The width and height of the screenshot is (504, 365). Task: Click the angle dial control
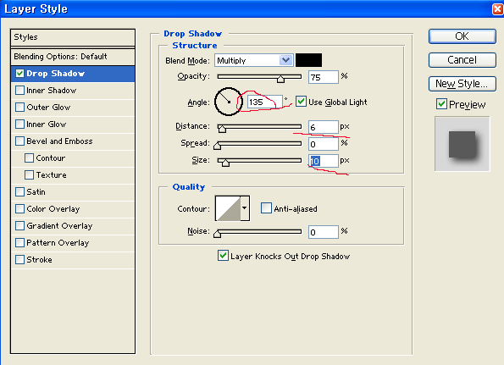point(228,102)
